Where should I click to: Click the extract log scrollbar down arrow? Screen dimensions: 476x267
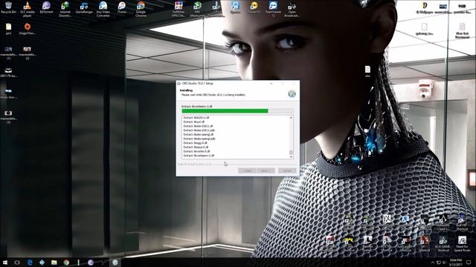291,156
